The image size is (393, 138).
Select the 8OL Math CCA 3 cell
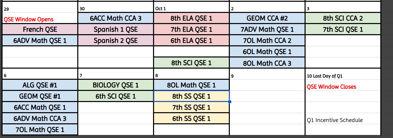[x=267, y=63]
